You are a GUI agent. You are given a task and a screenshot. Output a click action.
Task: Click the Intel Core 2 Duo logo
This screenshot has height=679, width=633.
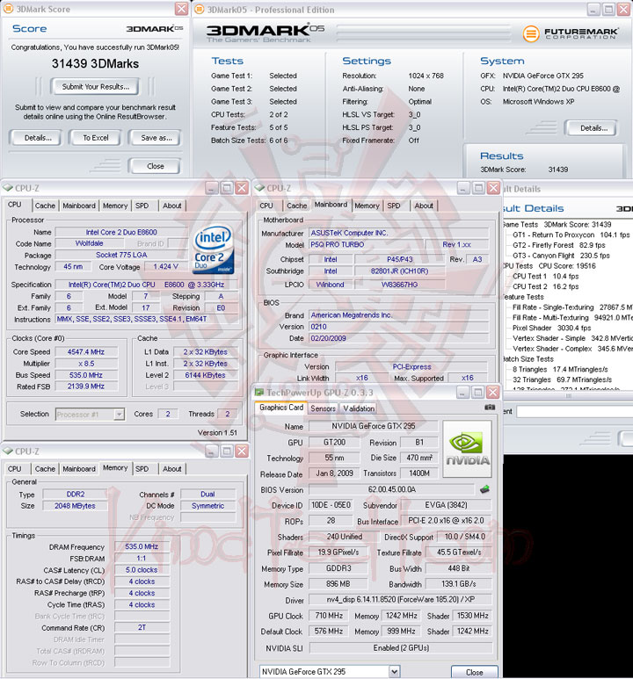pos(213,249)
